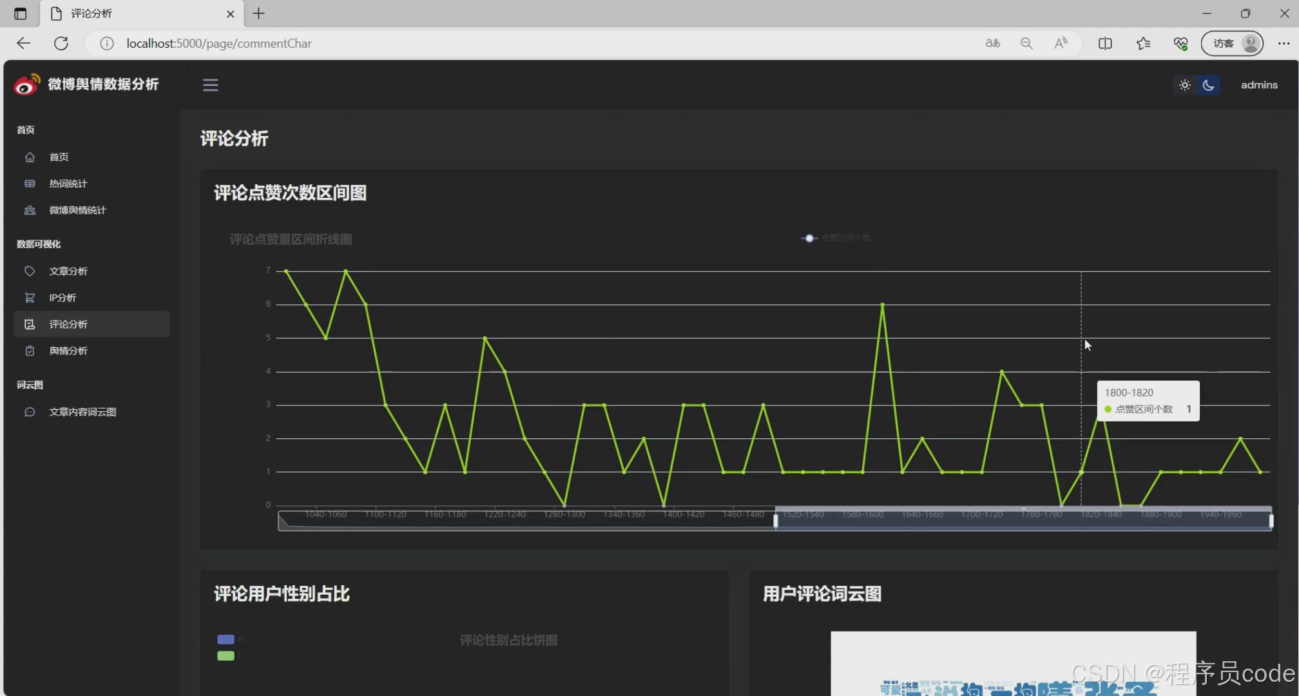Viewport: 1299px width, 696px height.
Task: Open 热词统计 in sidebar
Action: pyautogui.click(x=68, y=184)
